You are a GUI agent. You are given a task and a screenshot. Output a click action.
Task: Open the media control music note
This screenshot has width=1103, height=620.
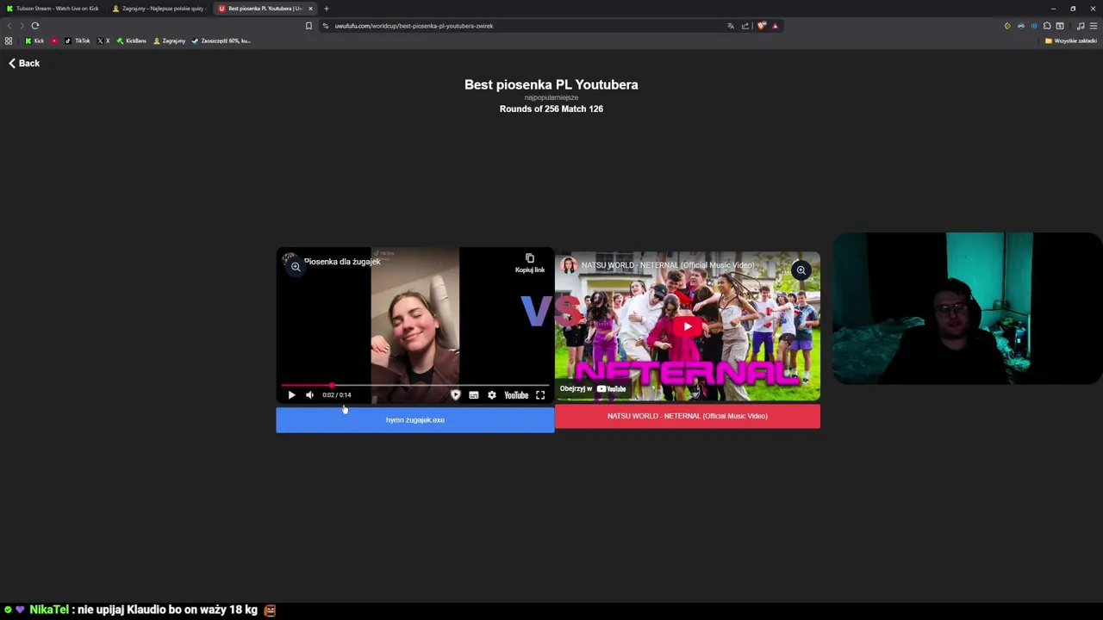[1081, 26]
